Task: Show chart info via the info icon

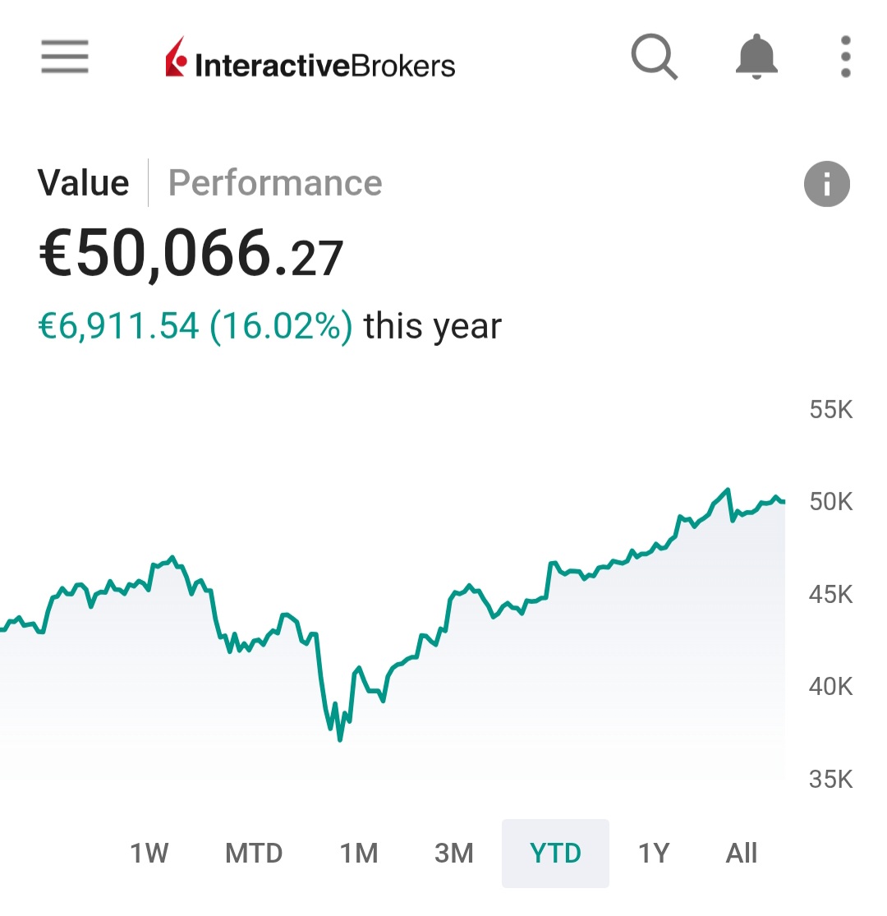Action: point(826,183)
